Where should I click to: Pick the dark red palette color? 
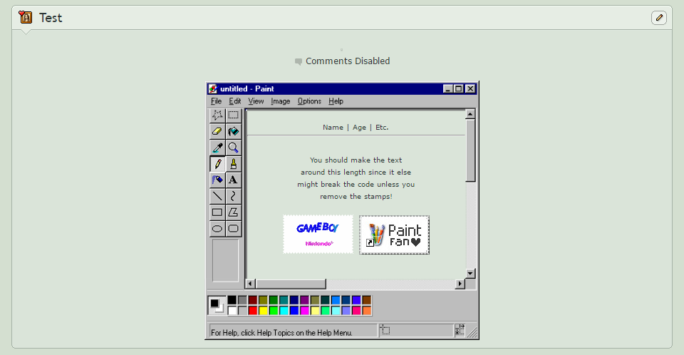click(x=253, y=300)
